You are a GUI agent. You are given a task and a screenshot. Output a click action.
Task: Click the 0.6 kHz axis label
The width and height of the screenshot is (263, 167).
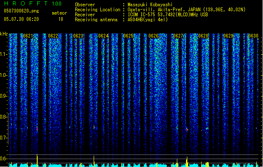coord(3,159)
